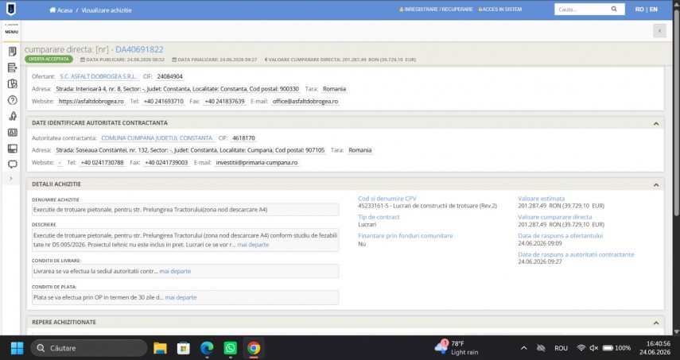Select Valoare estimata label
Screen dimensions: 680x360
[x=542, y=199]
